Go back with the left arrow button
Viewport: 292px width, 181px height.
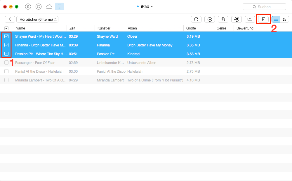(10, 19)
